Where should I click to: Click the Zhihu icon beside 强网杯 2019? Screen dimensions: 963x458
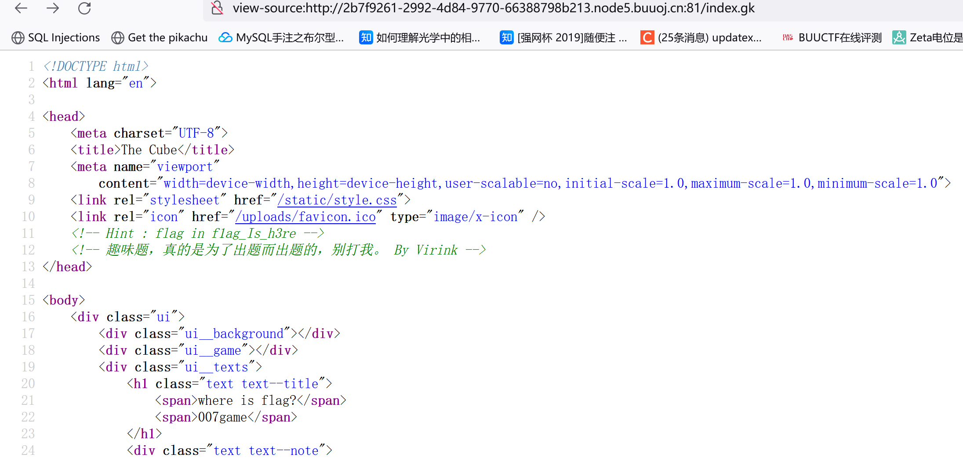tap(507, 38)
